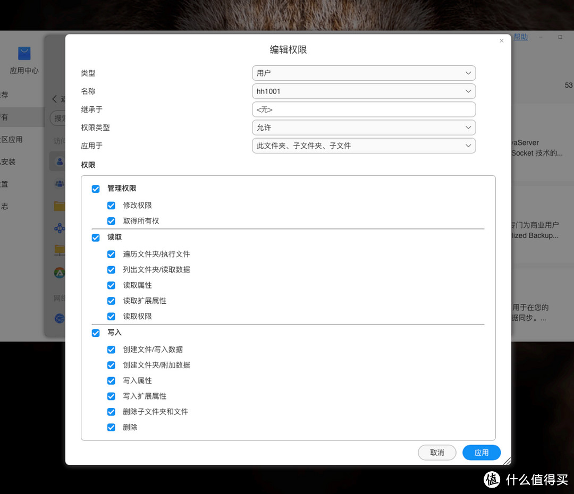Open the 类型 dropdown showing 用户

tap(364, 73)
